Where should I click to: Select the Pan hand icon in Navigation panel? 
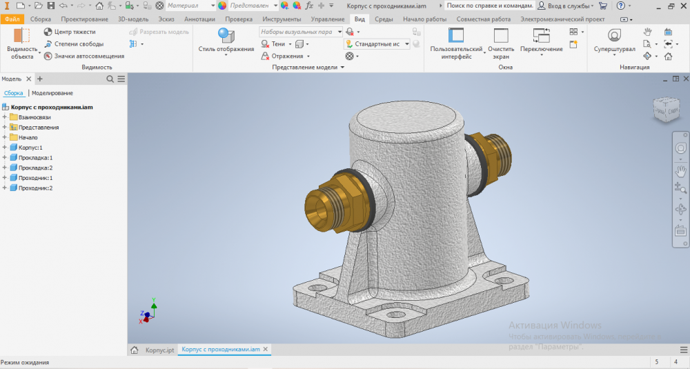647,32
